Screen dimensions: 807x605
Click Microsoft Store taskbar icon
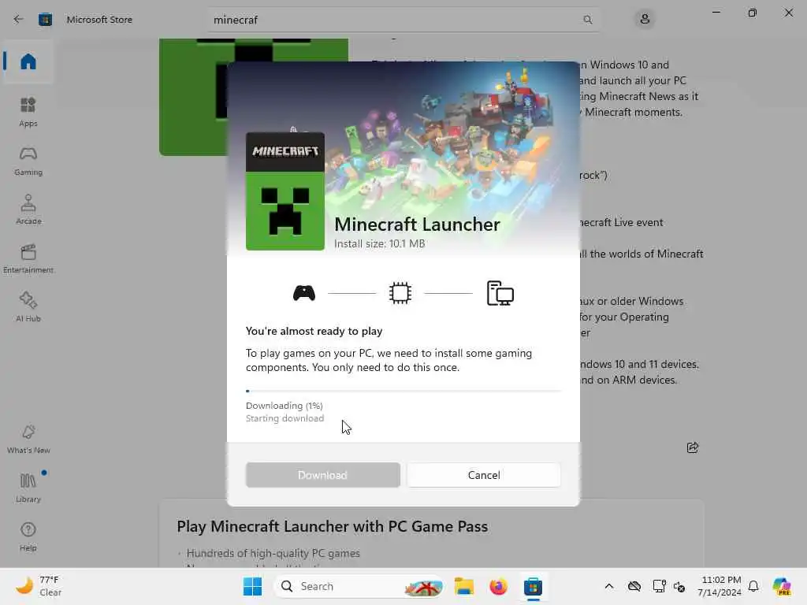tap(533, 586)
